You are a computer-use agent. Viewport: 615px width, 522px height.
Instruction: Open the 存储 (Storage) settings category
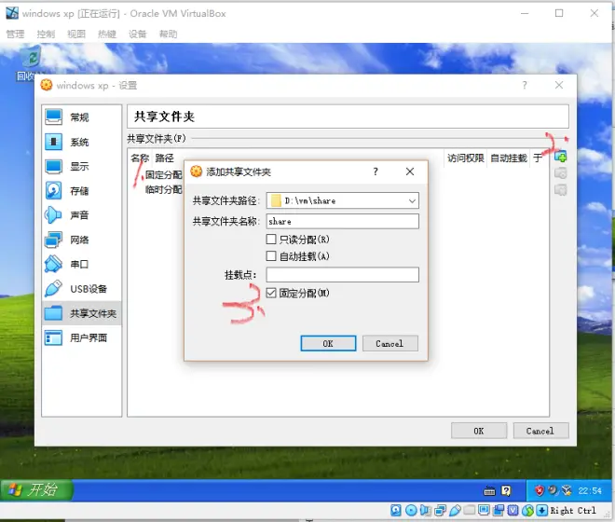[81, 191]
